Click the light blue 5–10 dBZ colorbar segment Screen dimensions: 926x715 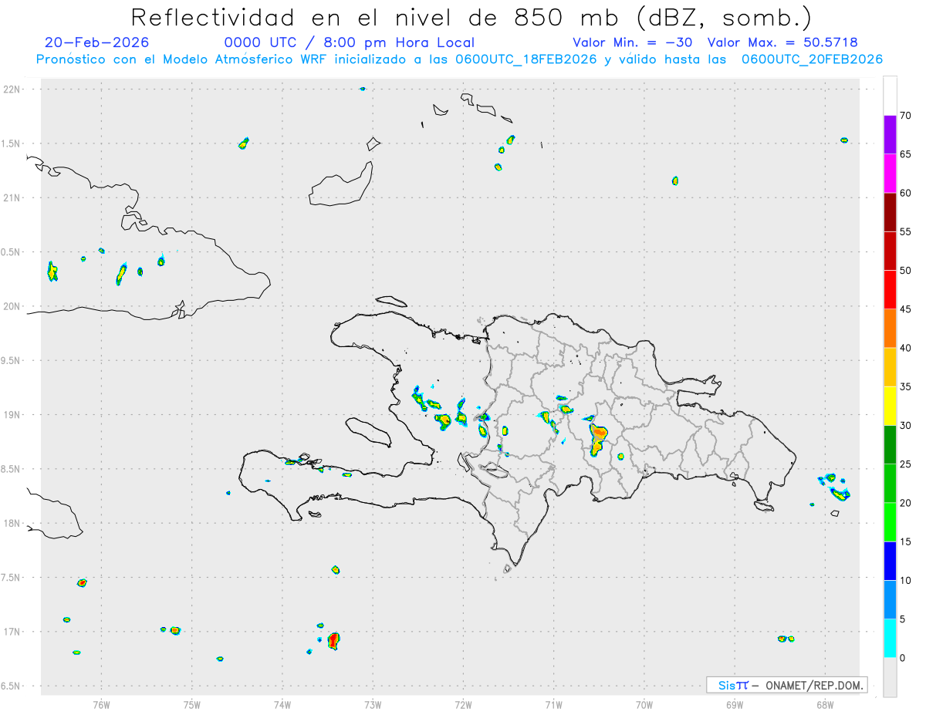(x=890, y=600)
